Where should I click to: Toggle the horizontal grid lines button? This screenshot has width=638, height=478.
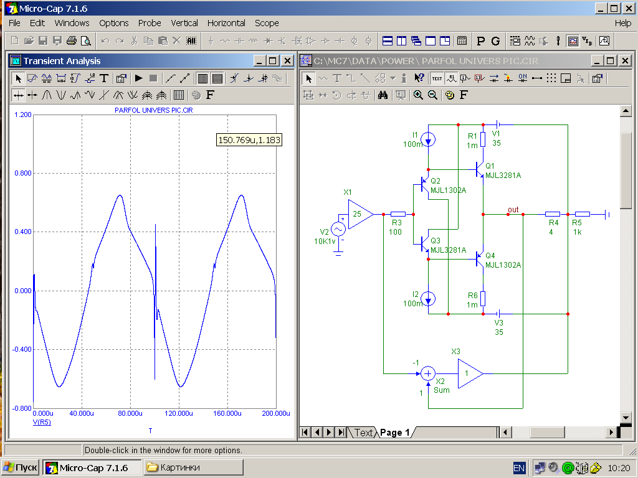pyautogui.click(x=217, y=78)
